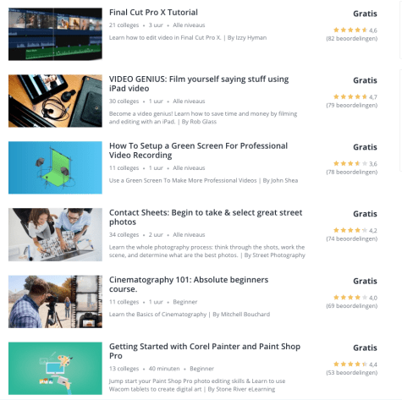Screen dimensions: 402x400
Task: Open the Contact Sheets course thumbnail photo
Action: (x=55, y=235)
